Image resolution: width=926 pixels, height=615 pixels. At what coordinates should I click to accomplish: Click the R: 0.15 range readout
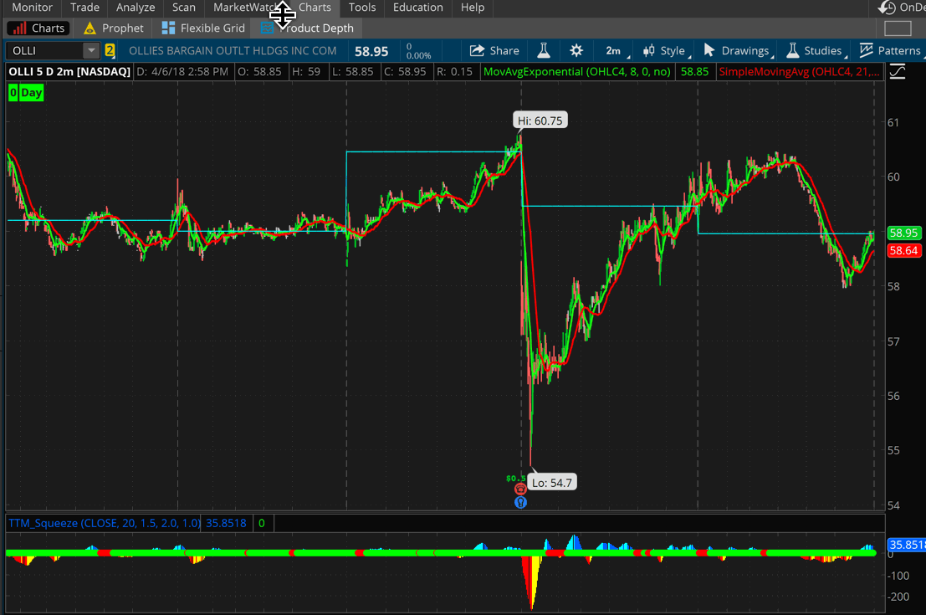click(x=454, y=72)
